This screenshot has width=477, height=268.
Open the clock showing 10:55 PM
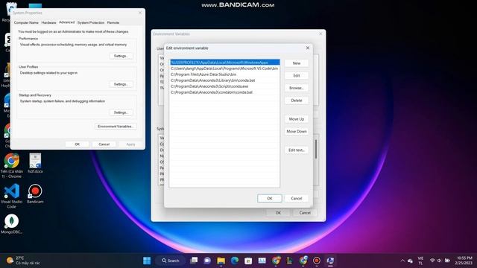[464, 261]
